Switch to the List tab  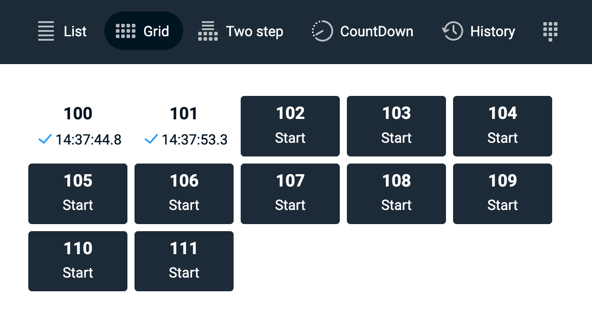pyautogui.click(x=62, y=31)
